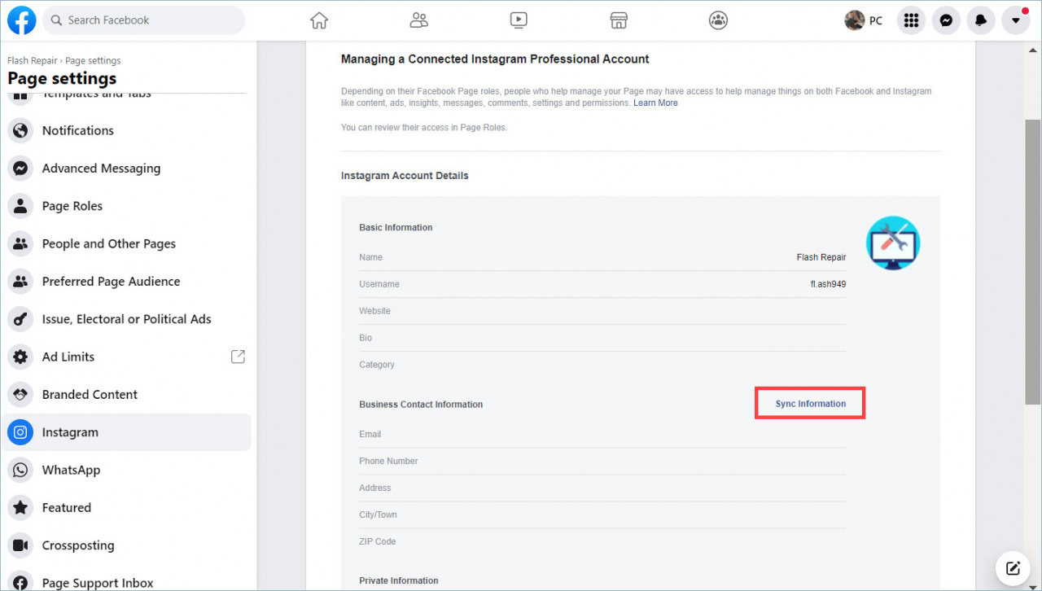The height and width of the screenshot is (591, 1042).
Task: Open the Friends icon in top bar
Action: point(419,20)
